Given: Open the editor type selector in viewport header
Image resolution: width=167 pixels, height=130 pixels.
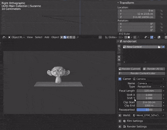Looking at the screenshot, I should click(4, 37).
